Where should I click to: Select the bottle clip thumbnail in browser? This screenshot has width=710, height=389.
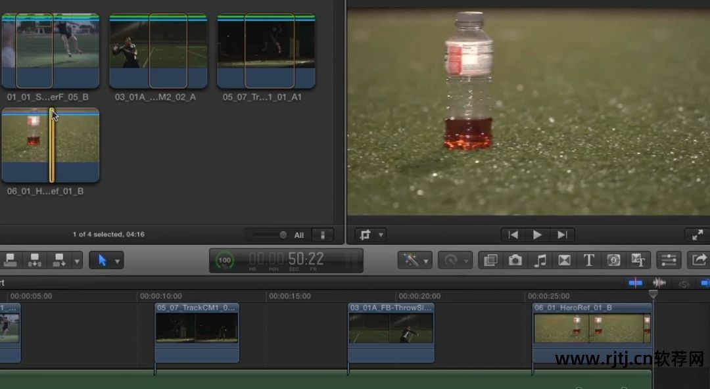click(x=50, y=145)
